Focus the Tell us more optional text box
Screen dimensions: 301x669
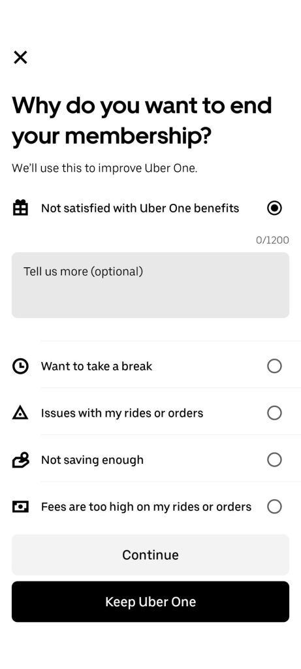[150, 285]
